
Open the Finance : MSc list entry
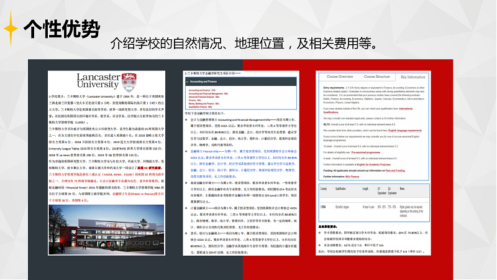195,100
